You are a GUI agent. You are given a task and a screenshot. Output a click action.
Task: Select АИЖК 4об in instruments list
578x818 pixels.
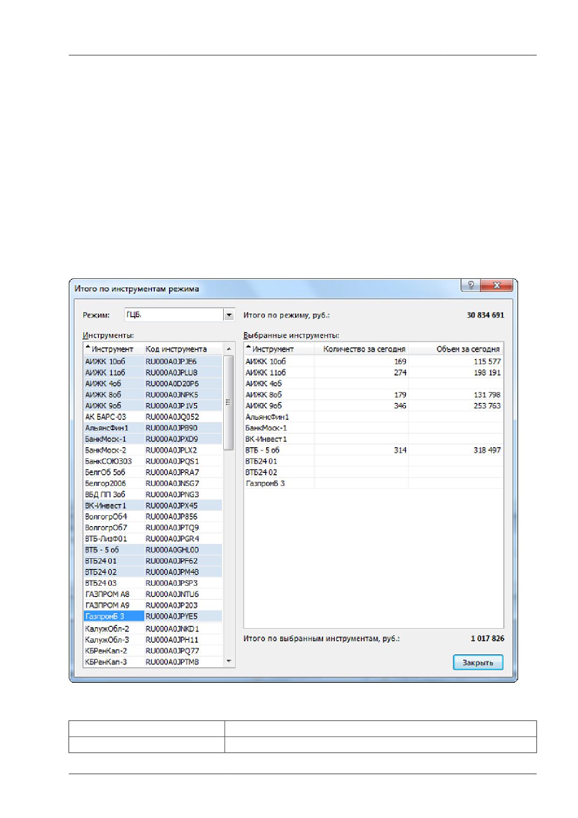coord(153,383)
